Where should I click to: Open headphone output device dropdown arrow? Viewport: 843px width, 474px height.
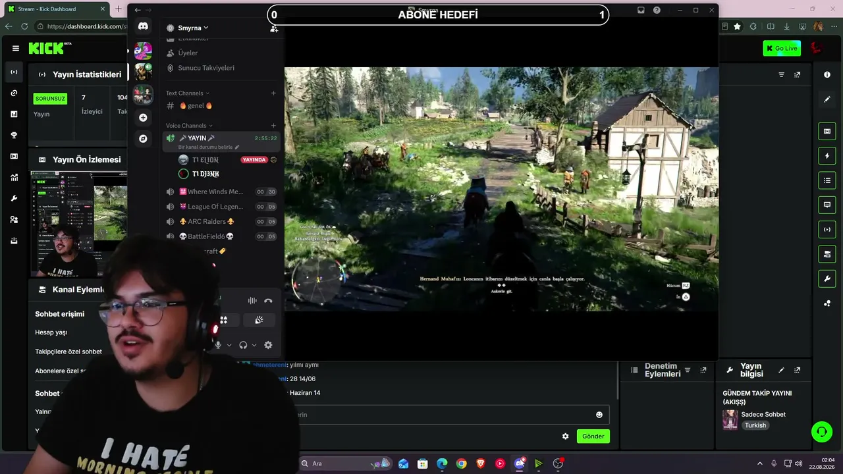pyautogui.click(x=254, y=345)
